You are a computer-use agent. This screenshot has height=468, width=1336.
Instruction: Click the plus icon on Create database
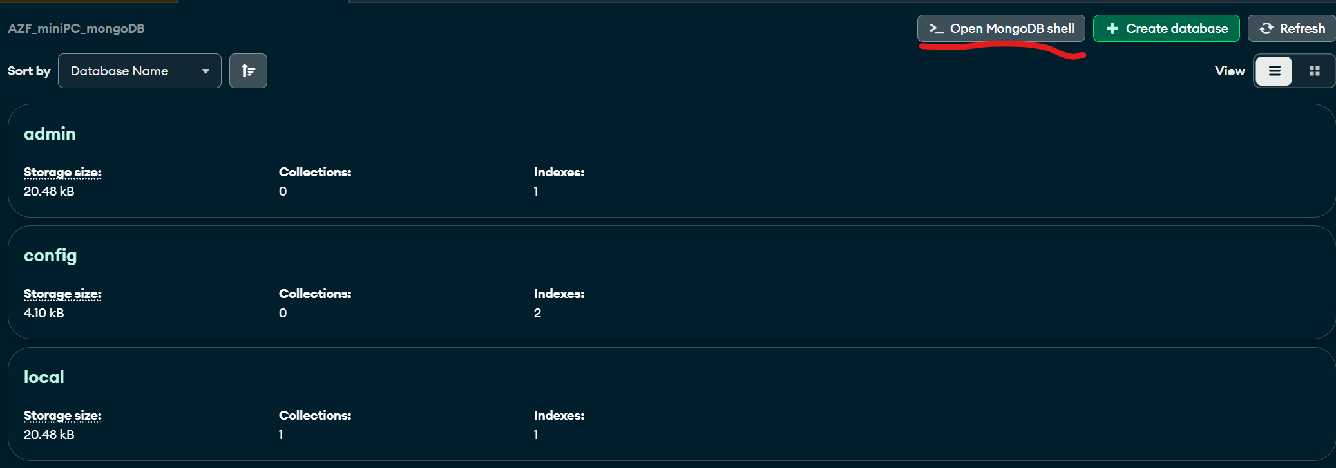coord(1112,28)
